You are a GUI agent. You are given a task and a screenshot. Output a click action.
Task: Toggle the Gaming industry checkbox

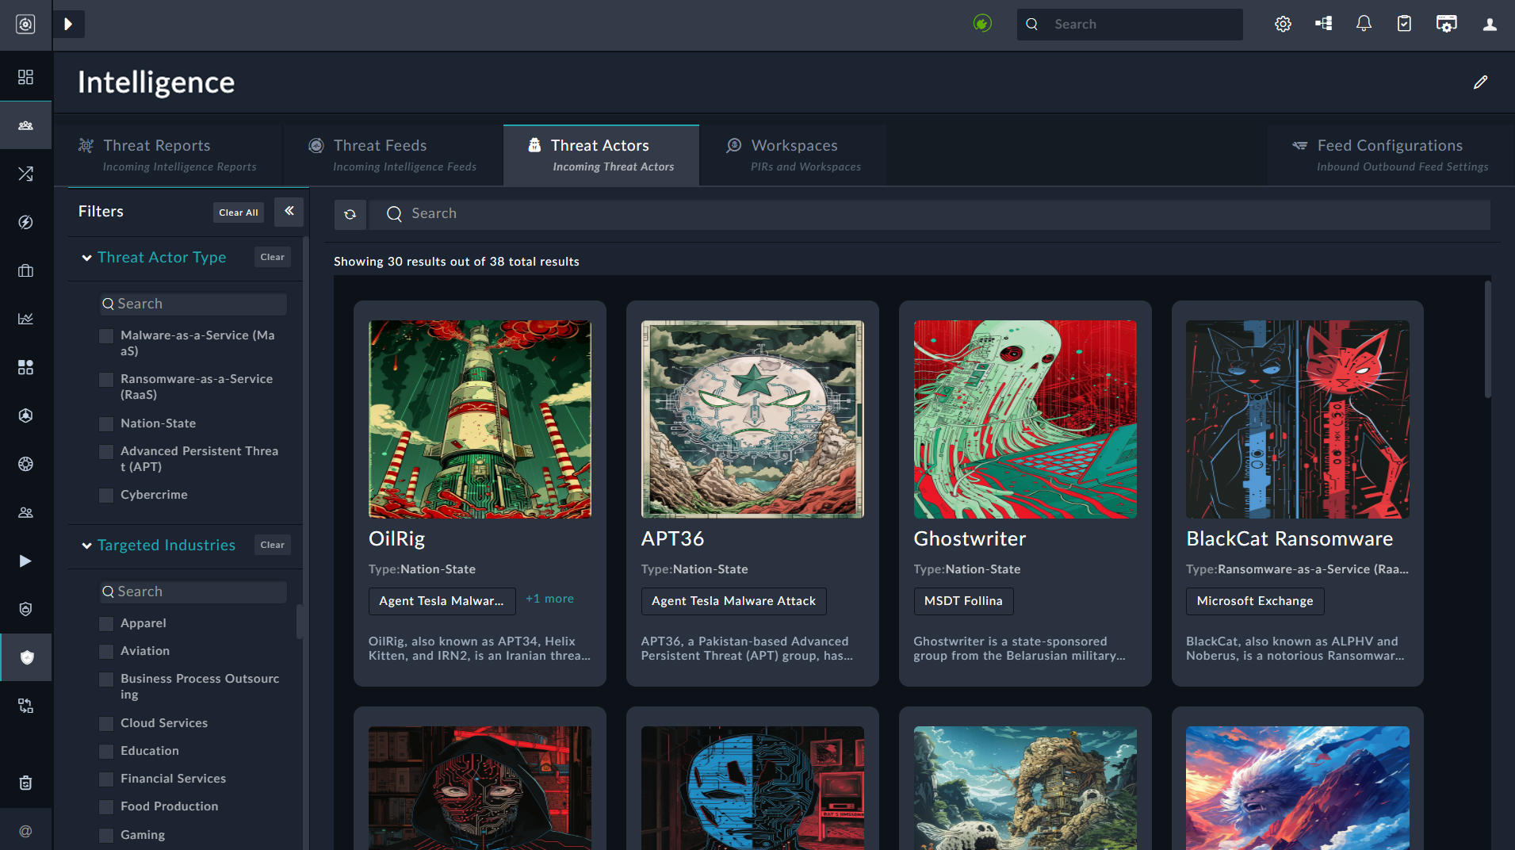106,836
